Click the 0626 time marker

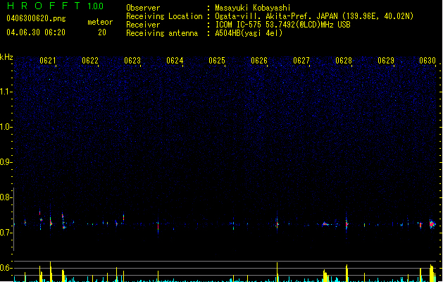click(x=259, y=61)
